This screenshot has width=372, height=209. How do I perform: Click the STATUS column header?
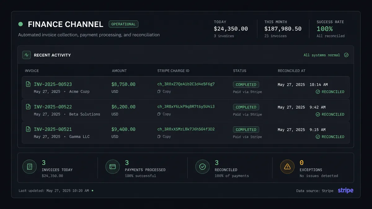tap(240, 71)
